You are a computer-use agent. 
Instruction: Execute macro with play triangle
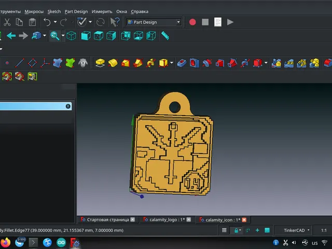pyautogui.click(x=230, y=22)
